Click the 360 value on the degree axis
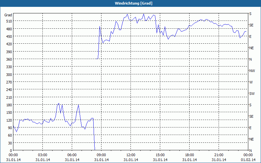Screen dimensions: 261x163 pos(9,59)
